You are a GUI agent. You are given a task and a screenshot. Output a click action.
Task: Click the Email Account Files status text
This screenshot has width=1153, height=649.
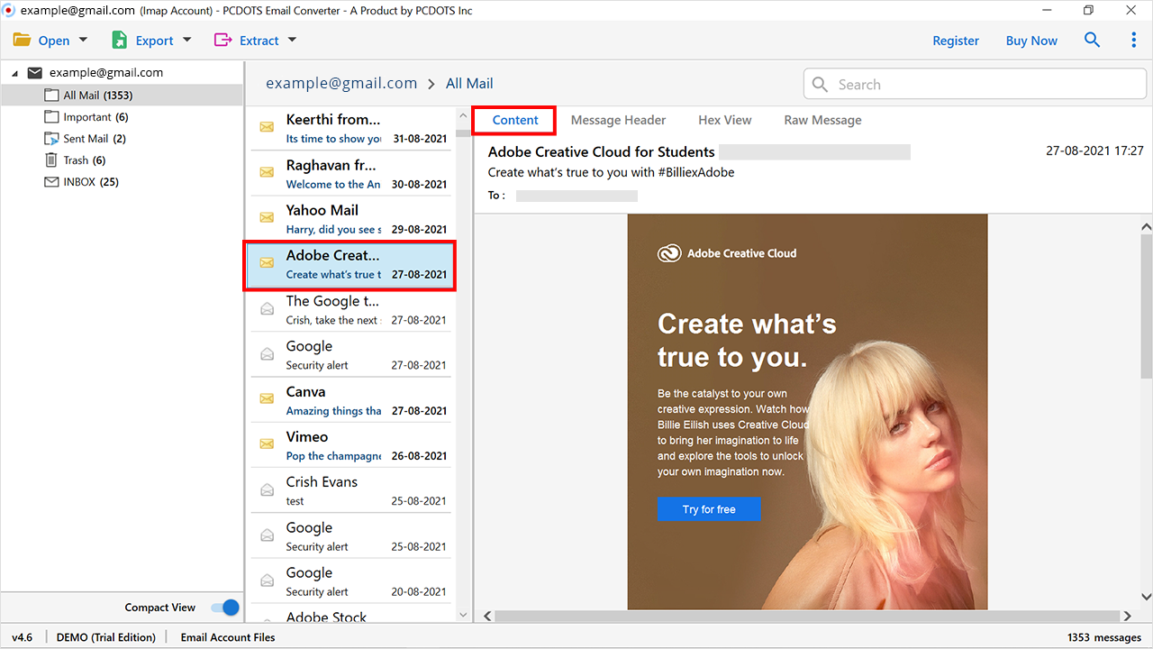(x=228, y=637)
